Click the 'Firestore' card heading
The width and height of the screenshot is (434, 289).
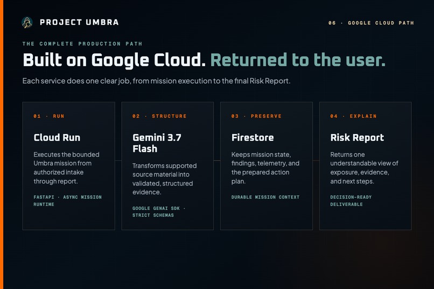[253, 137]
